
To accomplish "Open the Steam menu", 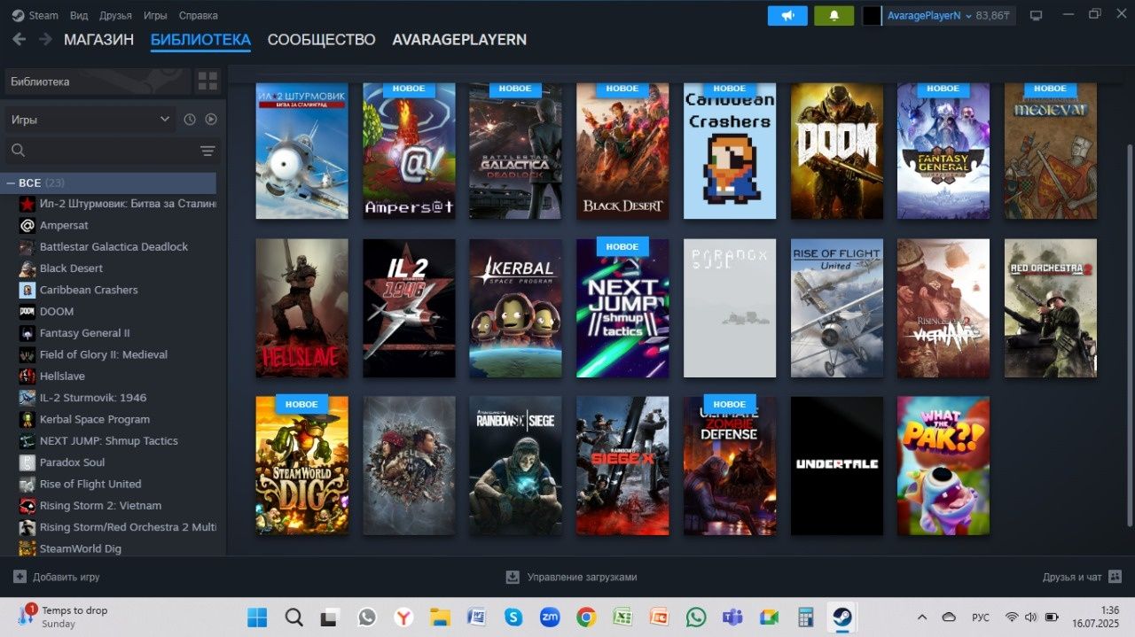I will [x=43, y=15].
